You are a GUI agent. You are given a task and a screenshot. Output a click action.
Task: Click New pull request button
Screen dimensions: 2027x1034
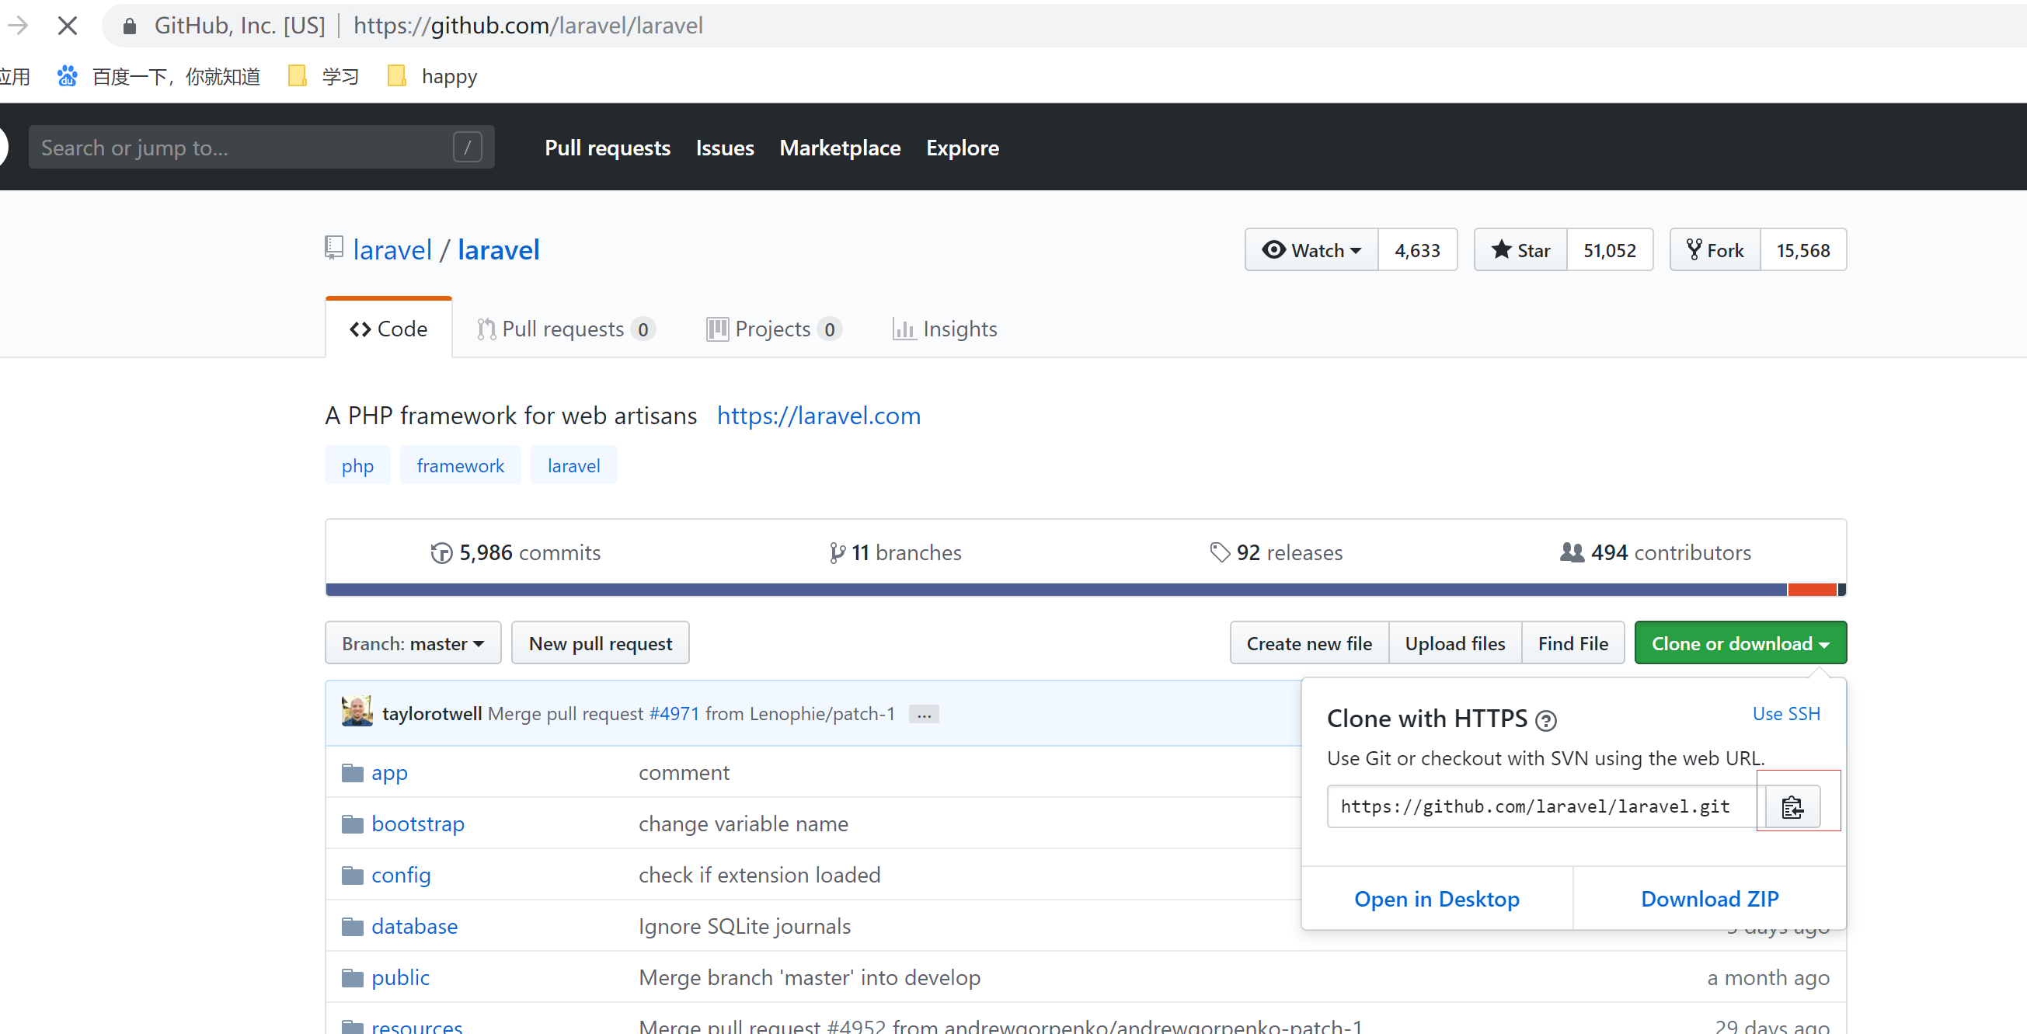click(601, 643)
